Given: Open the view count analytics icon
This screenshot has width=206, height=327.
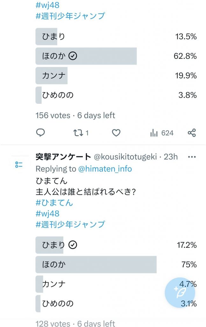Looking at the screenshot, I should [154, 133].
